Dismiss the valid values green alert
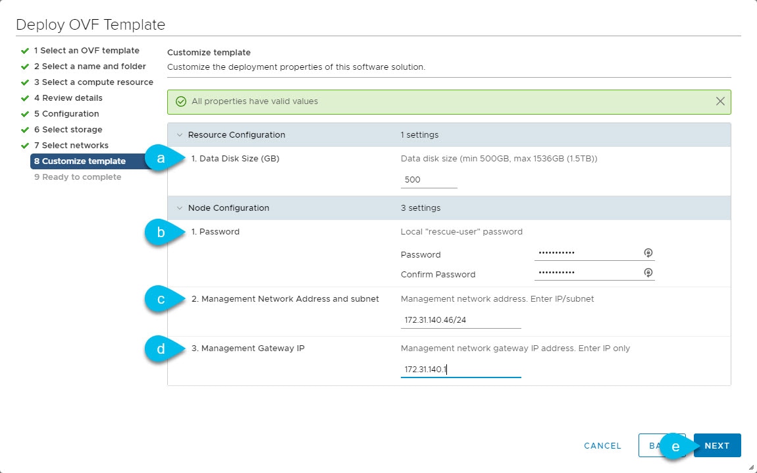 720,101
